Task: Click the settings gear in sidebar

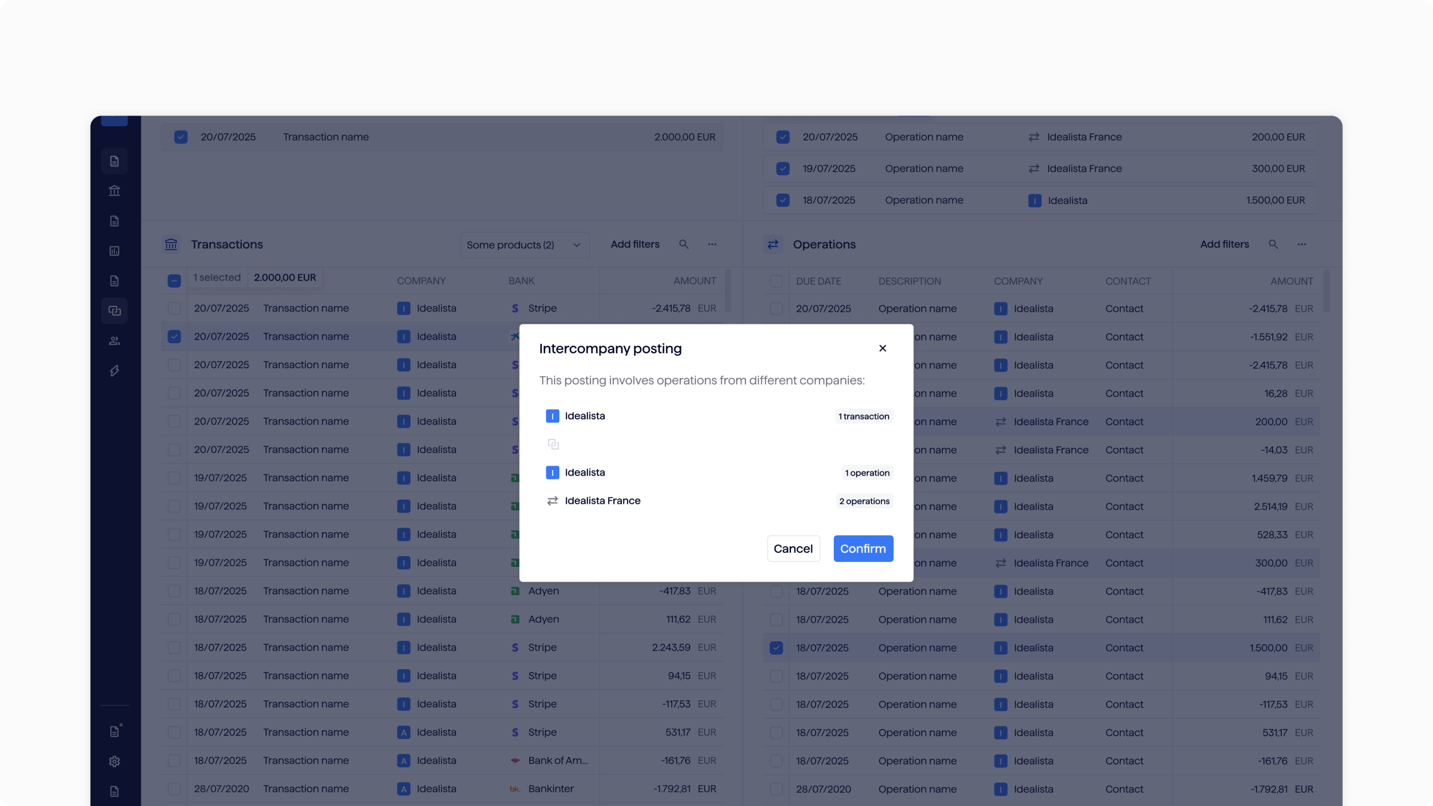Action: pyautogui.click(x=115, y=762)
